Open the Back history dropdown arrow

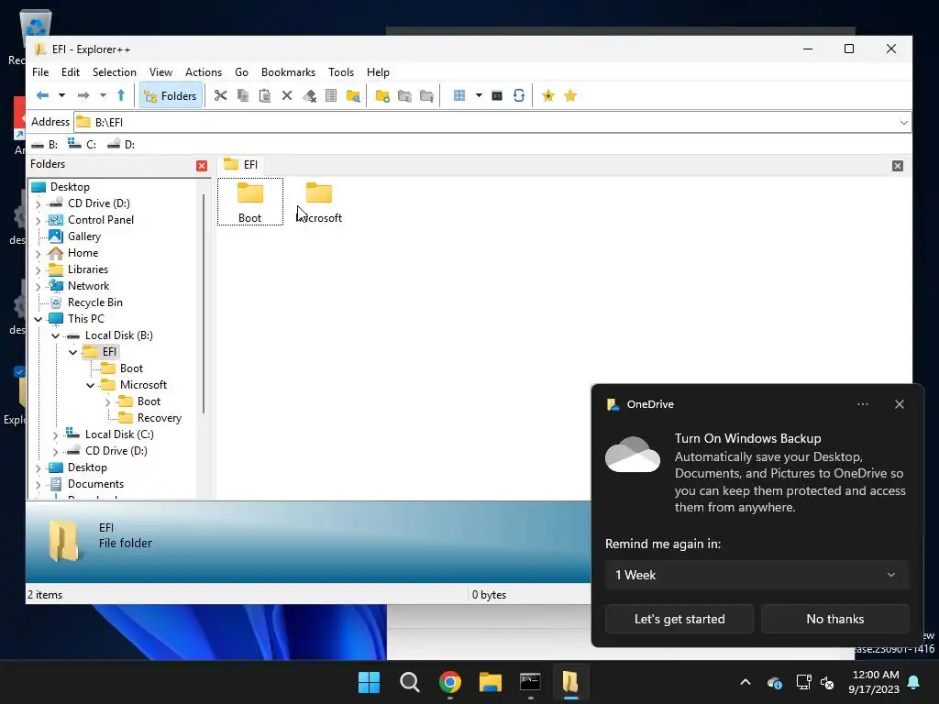pos(61,95)
